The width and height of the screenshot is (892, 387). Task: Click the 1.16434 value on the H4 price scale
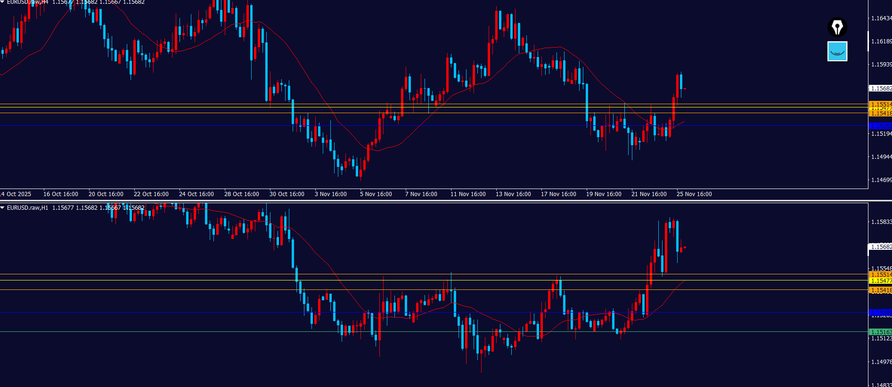(880, 18)
